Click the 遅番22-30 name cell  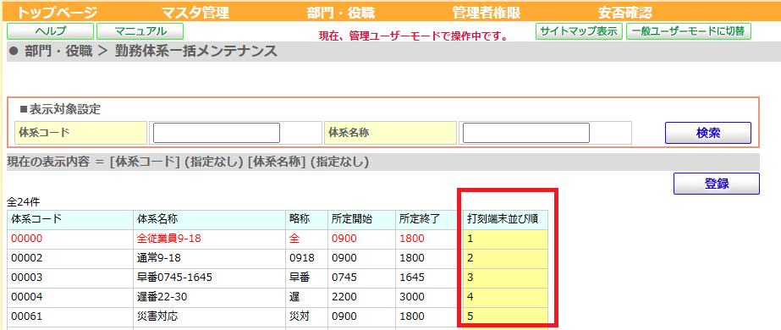click(x=209, y=297)
